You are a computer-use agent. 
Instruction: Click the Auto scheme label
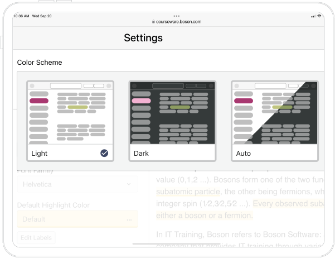[244, 153]
